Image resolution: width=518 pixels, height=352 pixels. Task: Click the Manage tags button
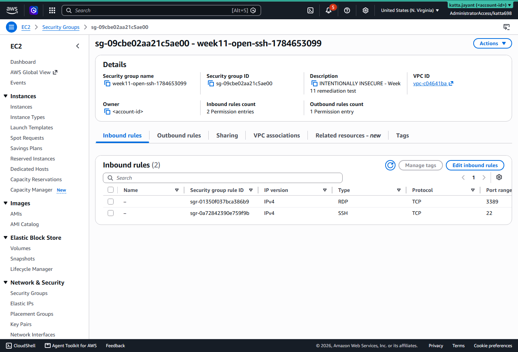click(421, 165)
